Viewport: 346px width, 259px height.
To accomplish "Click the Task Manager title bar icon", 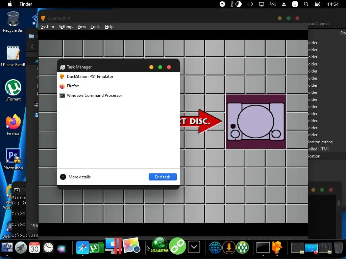I will (x=63, y=67).
